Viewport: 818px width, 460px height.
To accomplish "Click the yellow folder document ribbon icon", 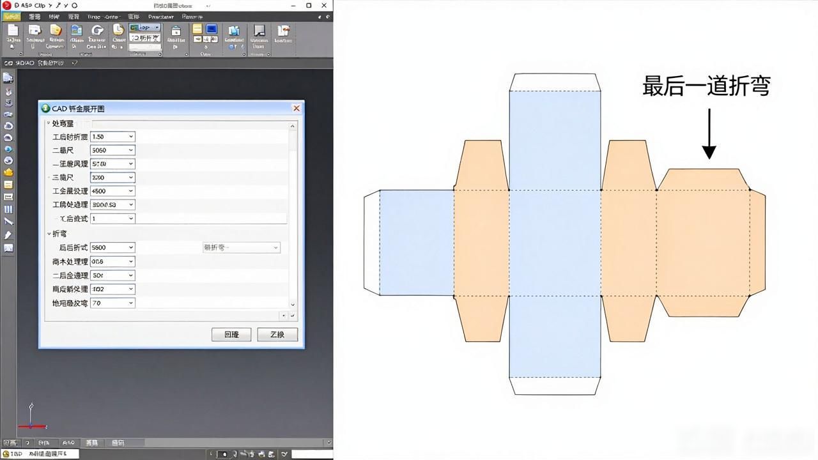I will tap(56, 30).
